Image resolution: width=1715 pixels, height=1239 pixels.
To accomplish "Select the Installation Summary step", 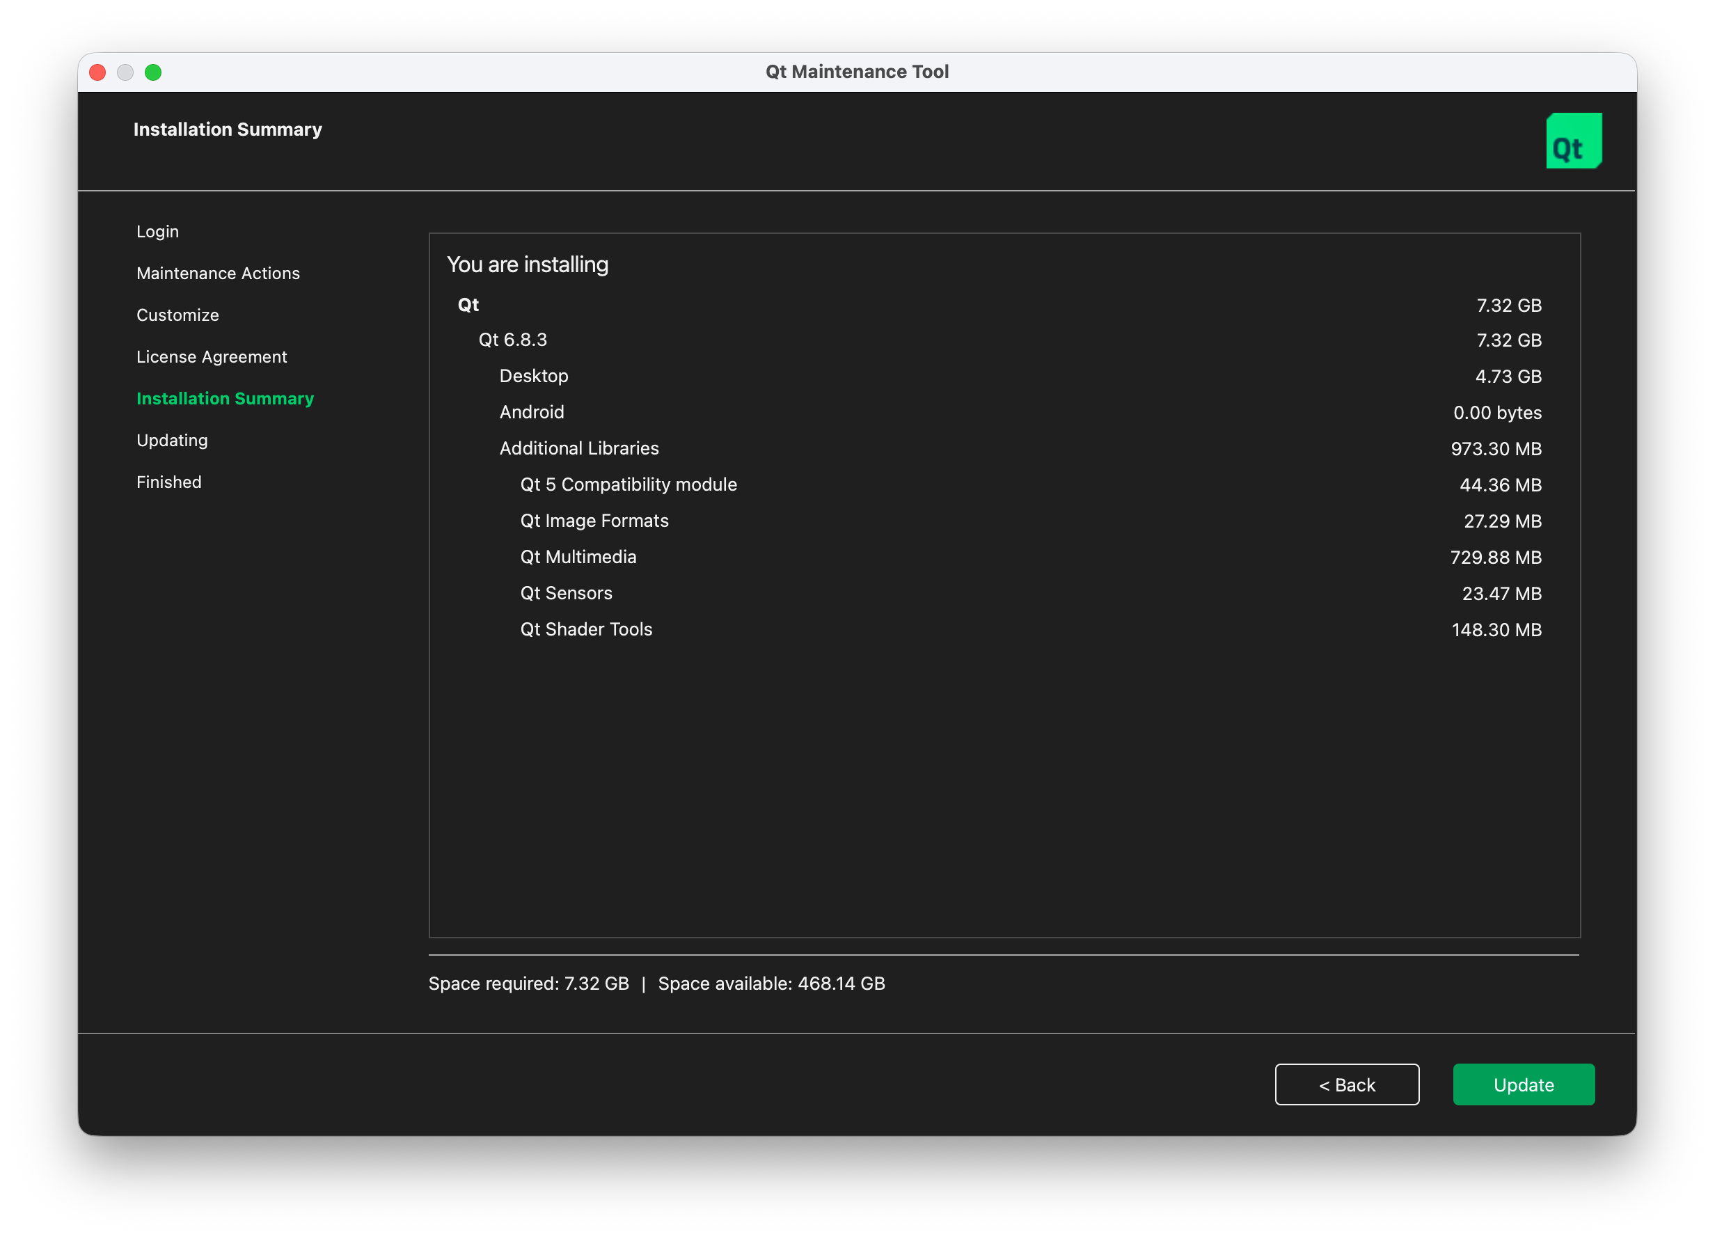I will 225,399.
